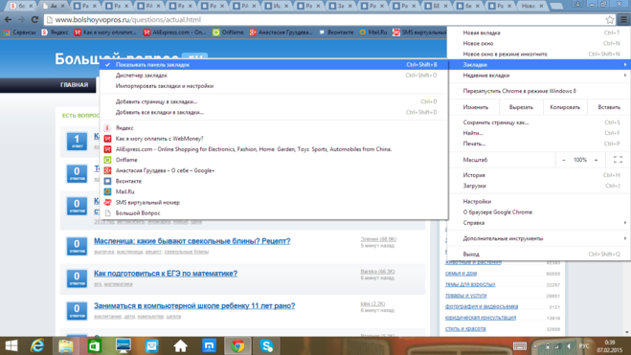Click the Chrome hamburger menu icon
Viewport: 631px width, 355px height.
pyautogui.click(x=623, y=19)
